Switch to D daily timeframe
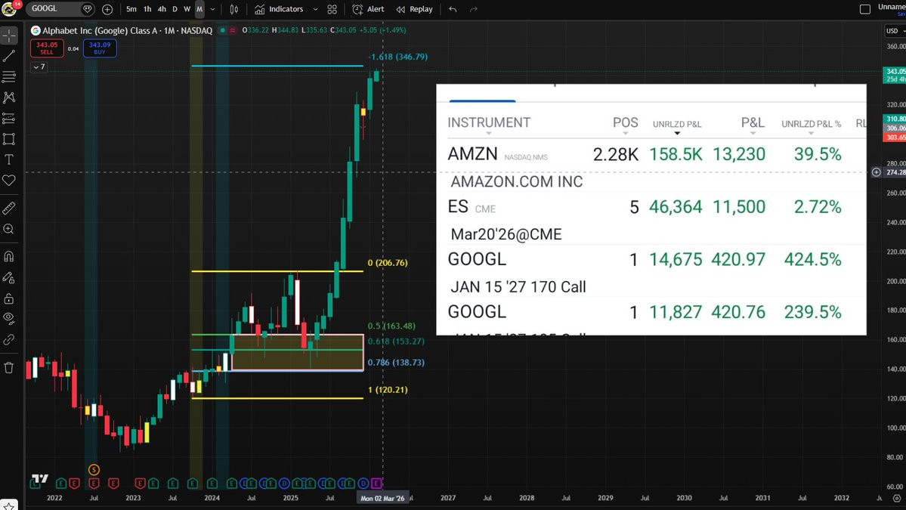The image size is (906, 510). tap(175, 9)
